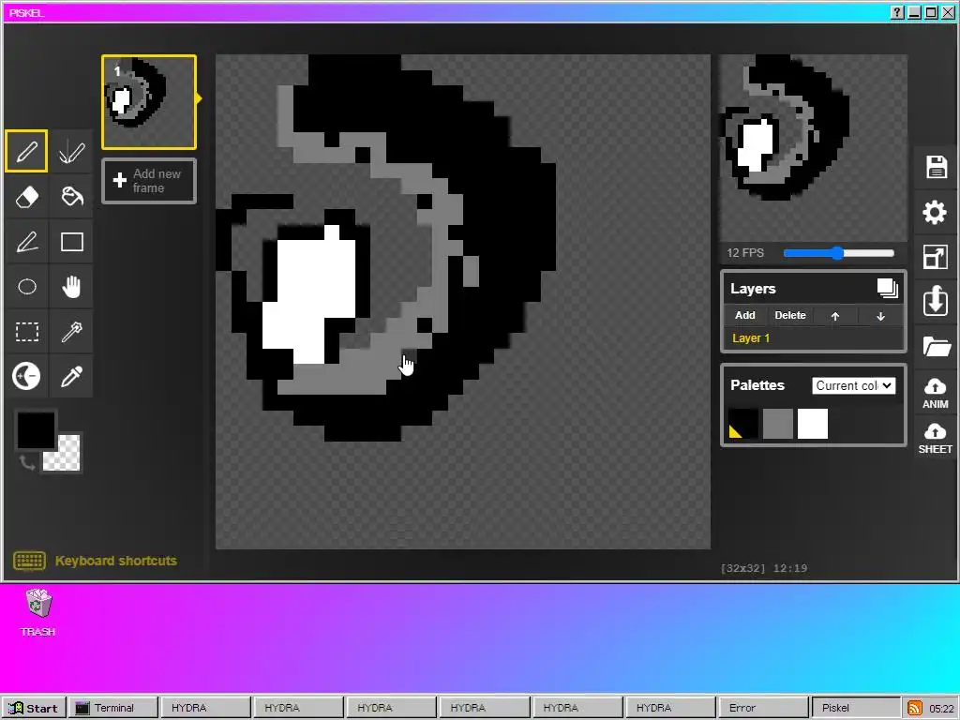Open the Resize canvas icon
Screen dimensions: 960x720
[x=936, y=257]
